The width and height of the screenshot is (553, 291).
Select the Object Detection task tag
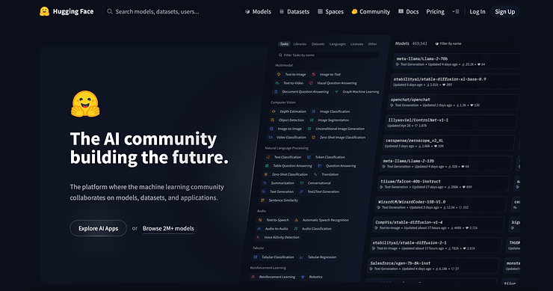[x=287, y=120]
